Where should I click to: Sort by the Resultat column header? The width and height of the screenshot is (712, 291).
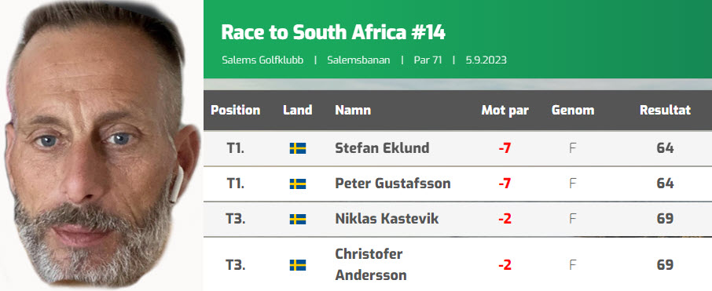pos(665,110)
